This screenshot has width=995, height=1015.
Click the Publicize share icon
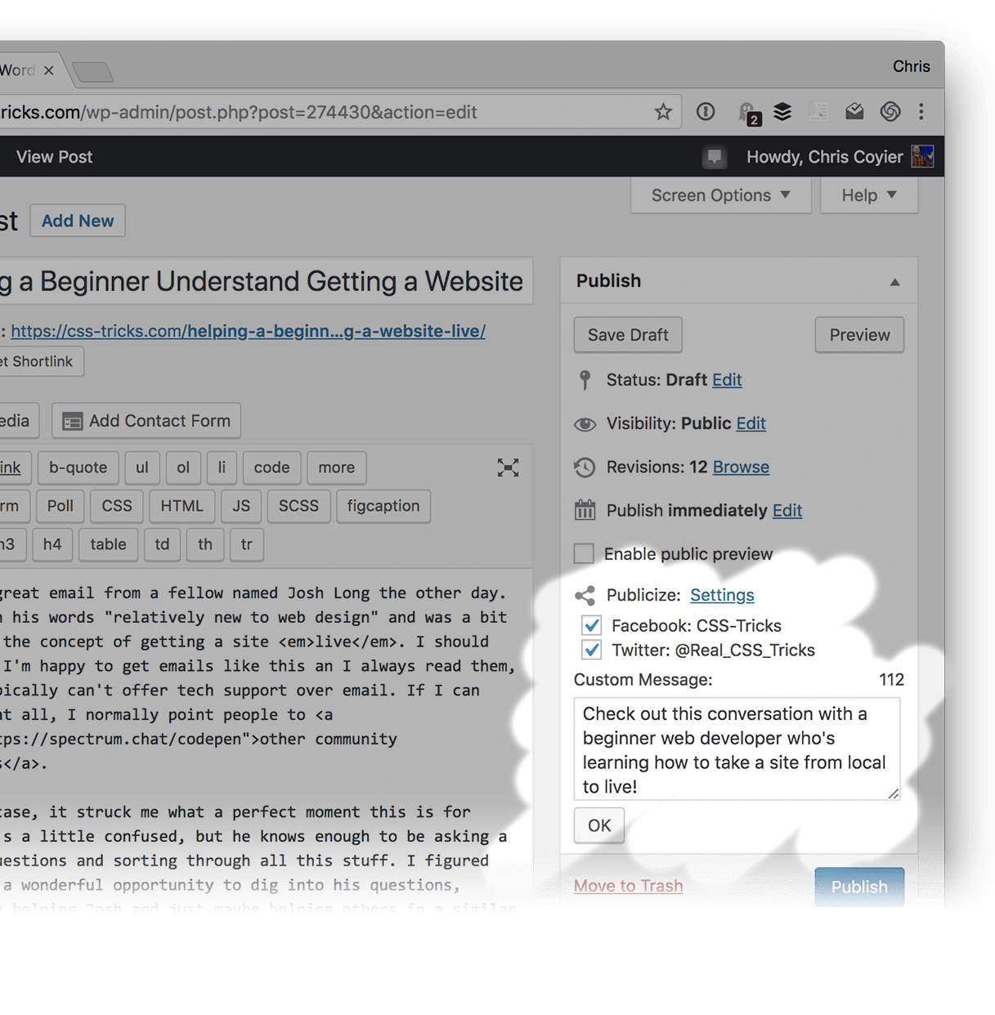pyautogui.click(x=585, y=596)
